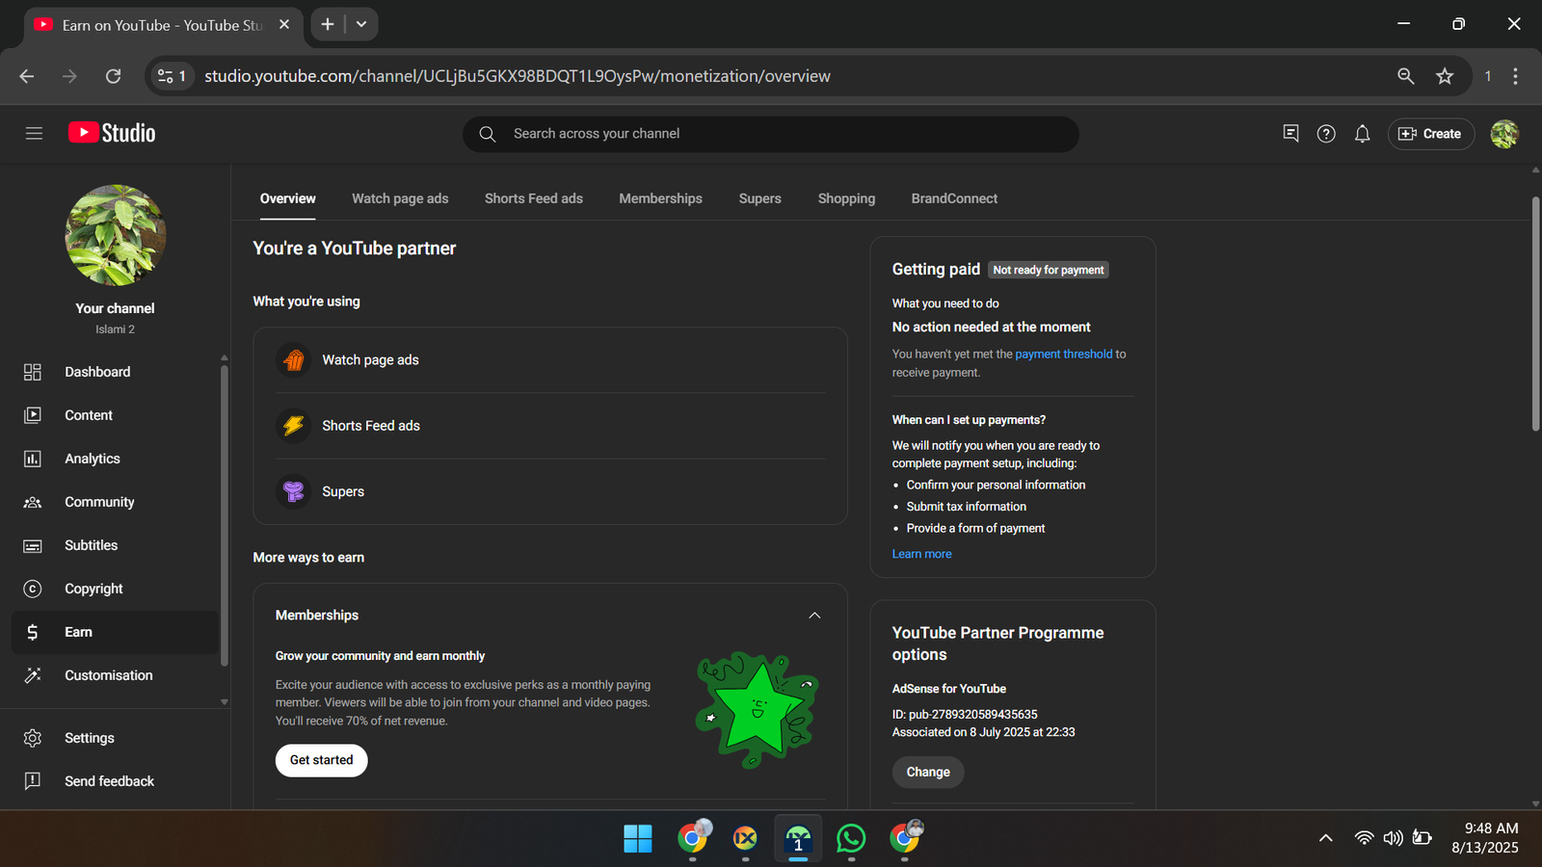The width and height of the screenshot is (1542, 867).
Task: Open the account avatar in the header
Action: 1504,134
